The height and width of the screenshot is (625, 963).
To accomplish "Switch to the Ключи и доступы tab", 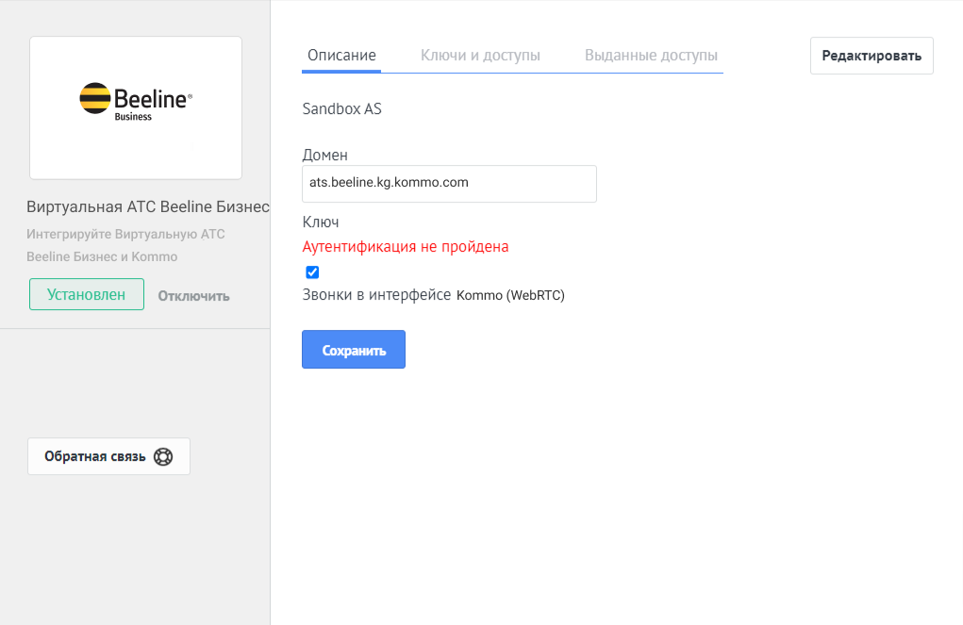I will 480,56.
